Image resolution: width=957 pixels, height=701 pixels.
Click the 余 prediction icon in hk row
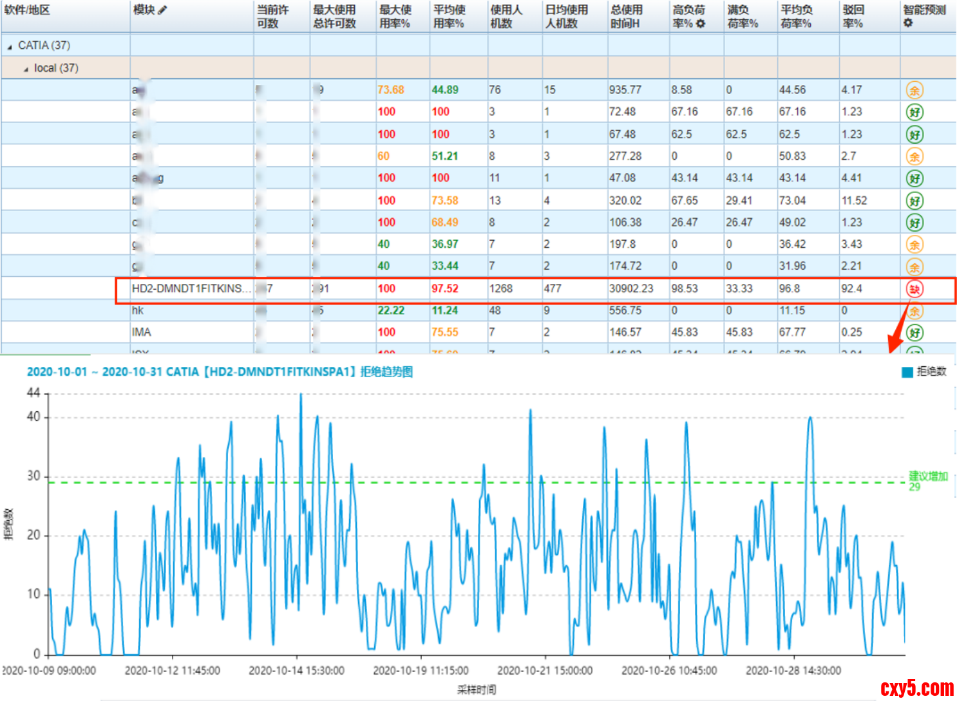click(x=914, y=312)
